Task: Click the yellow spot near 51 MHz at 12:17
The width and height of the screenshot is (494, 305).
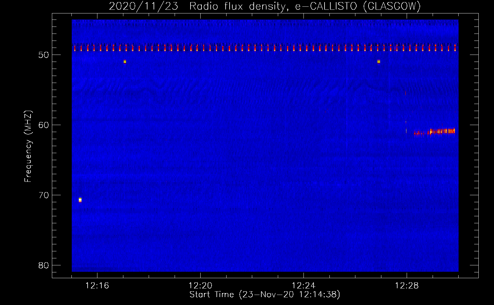Action: [125, 61]
